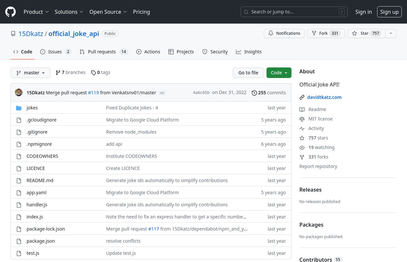Open the Pricing link
Screen dimensions: 407x262
click(141, 12)
